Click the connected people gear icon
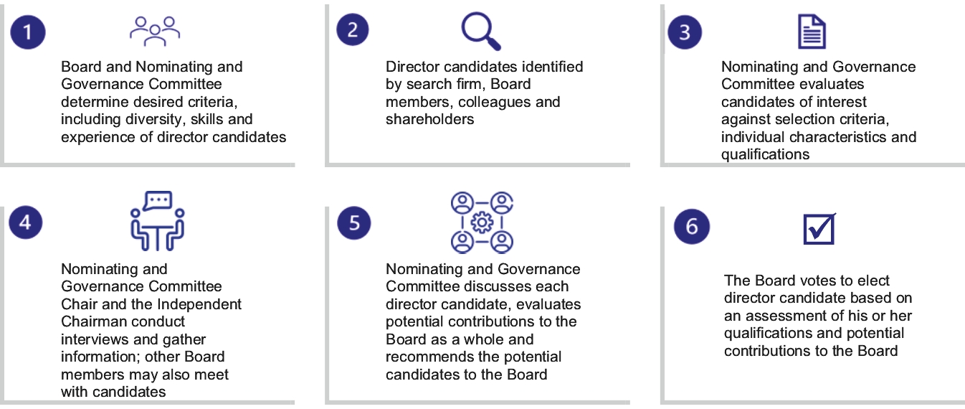 482,222
